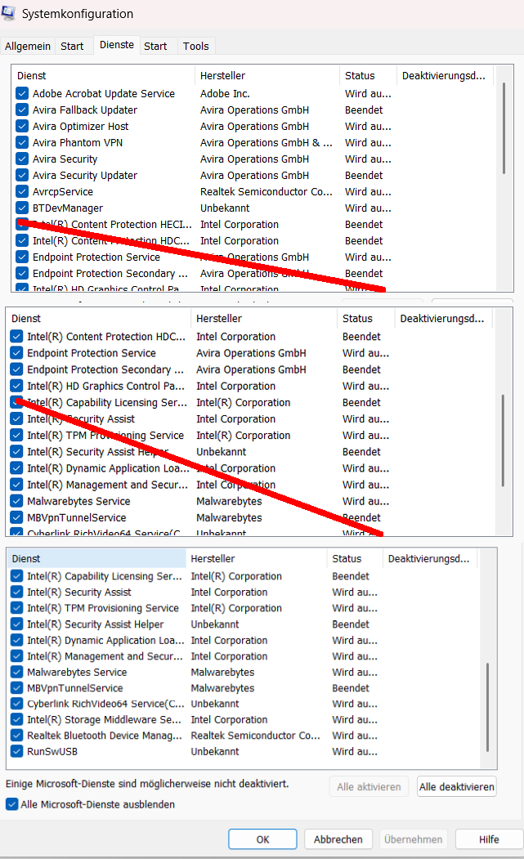Viewport: 524px width, 859px height.
Task: Toggle 'Alle Microsoft-Dienste ausblenden' checkbox
Action: tap(11, 804)
